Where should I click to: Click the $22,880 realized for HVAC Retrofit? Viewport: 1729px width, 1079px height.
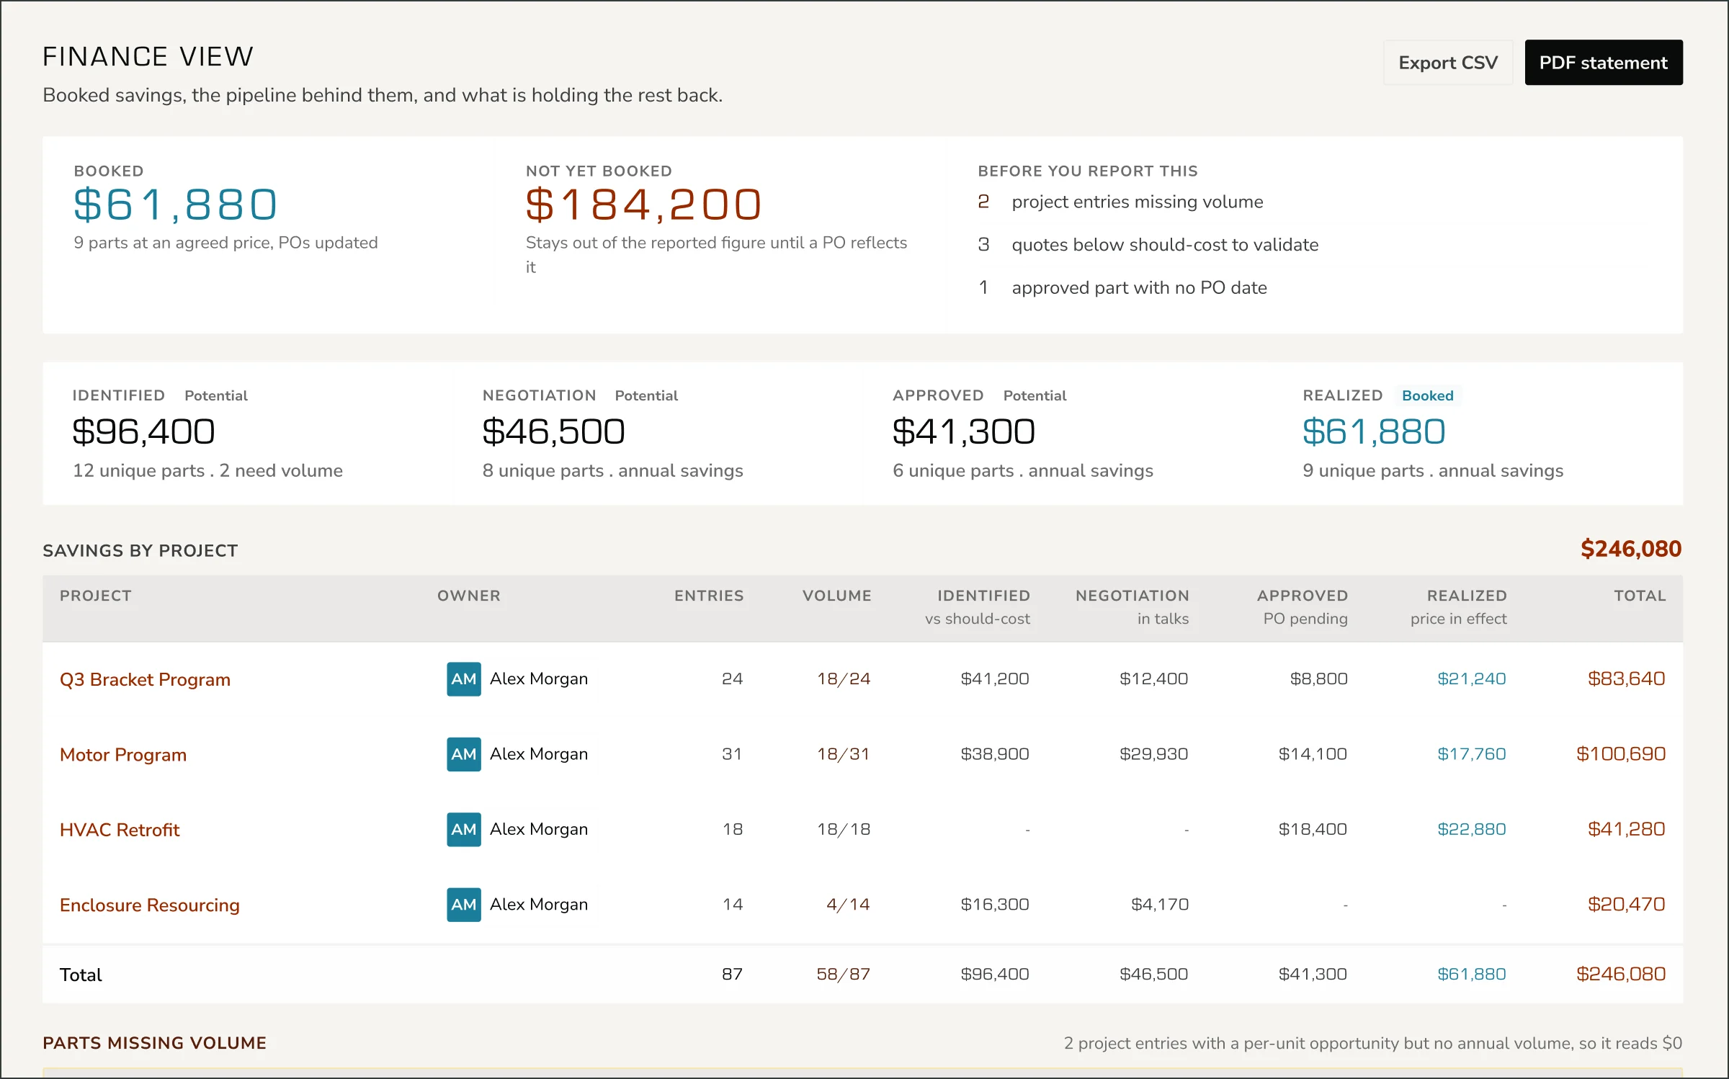tap(1472, 829)
